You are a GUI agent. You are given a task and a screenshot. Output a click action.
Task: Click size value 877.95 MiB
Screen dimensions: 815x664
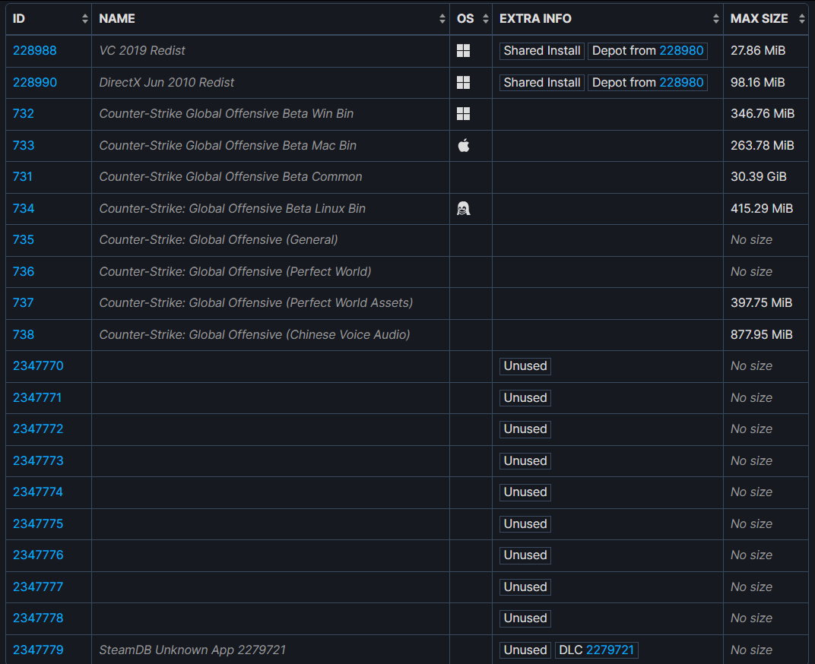[x=762, y=334]
